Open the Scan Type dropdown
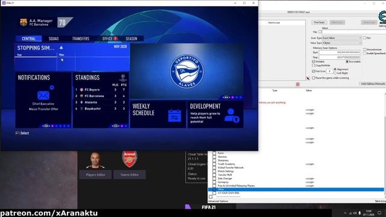The height and width of the screenshot is (217, 386). click(x=342, y=38)
